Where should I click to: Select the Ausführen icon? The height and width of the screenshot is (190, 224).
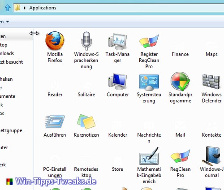click(55, 121)
